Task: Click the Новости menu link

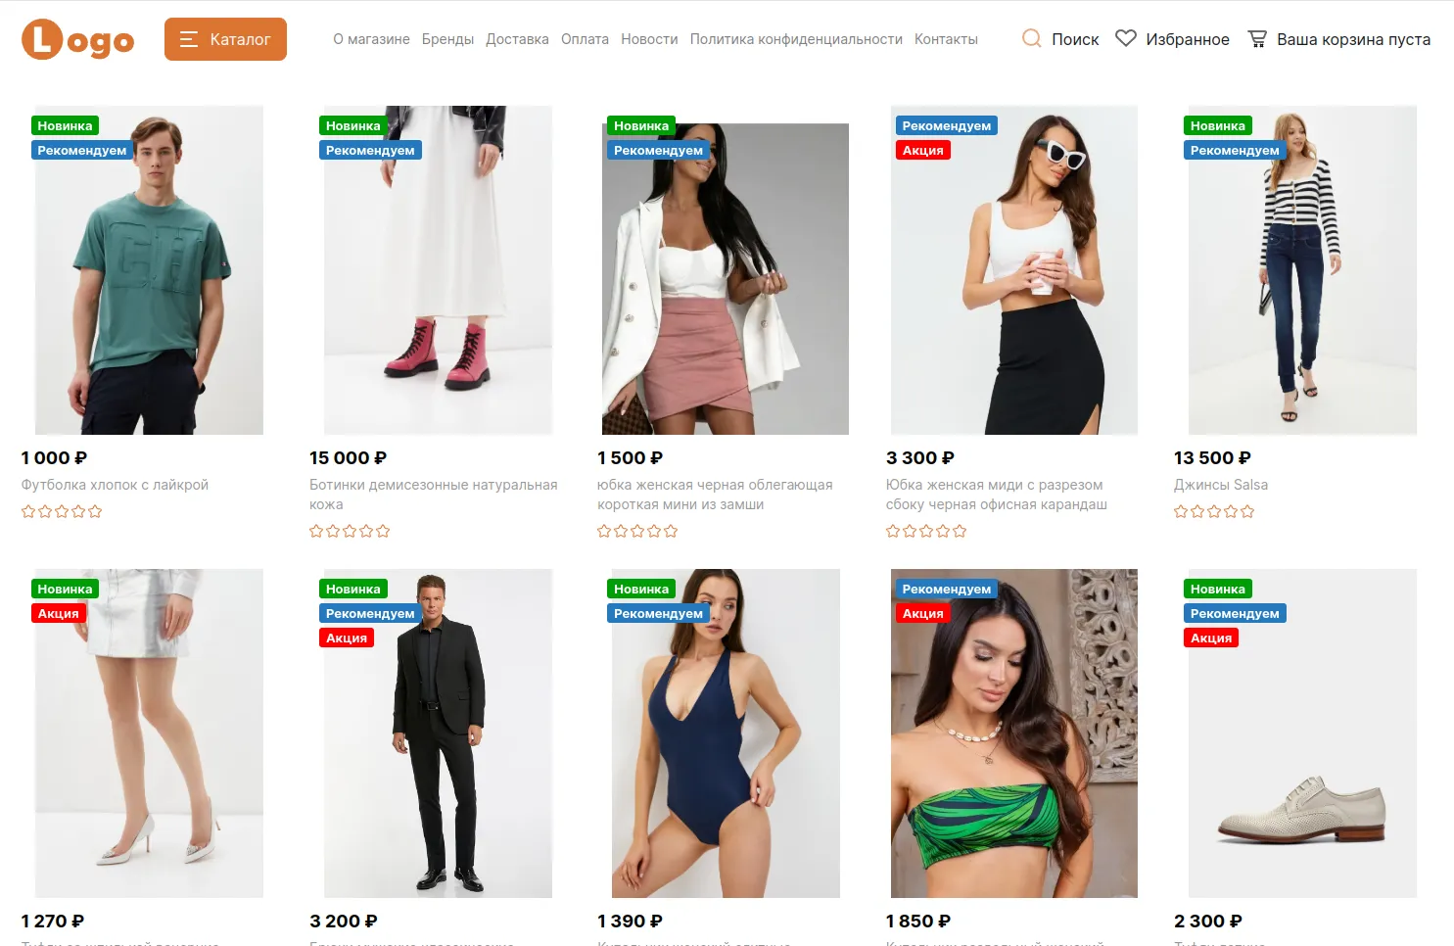Action: (649, 39)
